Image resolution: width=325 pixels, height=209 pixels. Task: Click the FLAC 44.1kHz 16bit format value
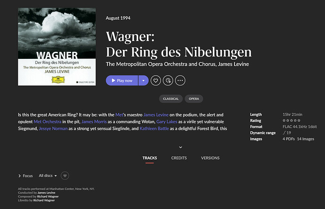click(x=300, y=127)
